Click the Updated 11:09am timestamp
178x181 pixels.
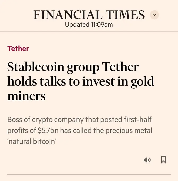[x=89, y=24]
